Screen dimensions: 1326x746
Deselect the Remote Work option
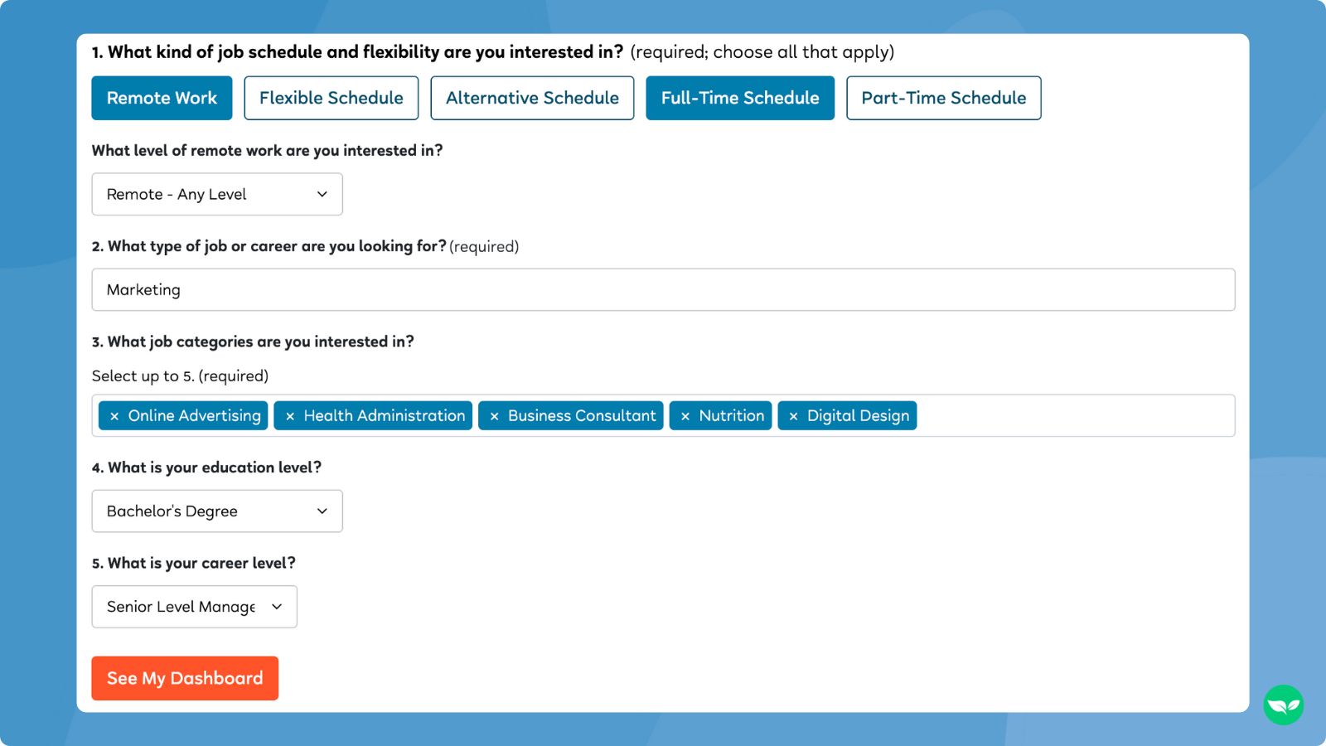[x=162, y=98]
